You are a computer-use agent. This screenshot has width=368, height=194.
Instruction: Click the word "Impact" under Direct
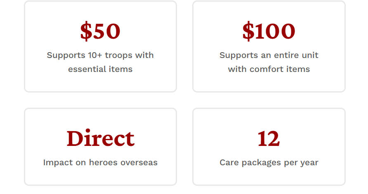(x=56, y=162)
